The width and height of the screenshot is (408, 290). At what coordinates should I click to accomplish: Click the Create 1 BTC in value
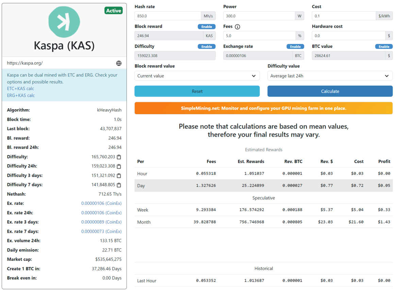tap(106, 269)
